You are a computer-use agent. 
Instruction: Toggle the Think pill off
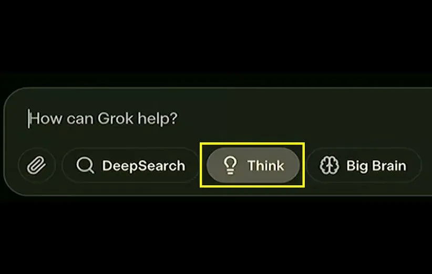click(x=253, y=165)
